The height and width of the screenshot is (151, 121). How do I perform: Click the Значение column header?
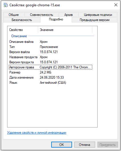pos(65,30)
